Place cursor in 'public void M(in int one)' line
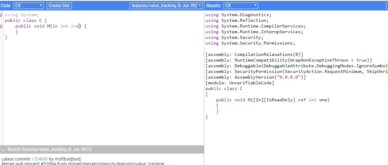The width and height of the screenshot is (388, 165). click(x=51, y=26)
